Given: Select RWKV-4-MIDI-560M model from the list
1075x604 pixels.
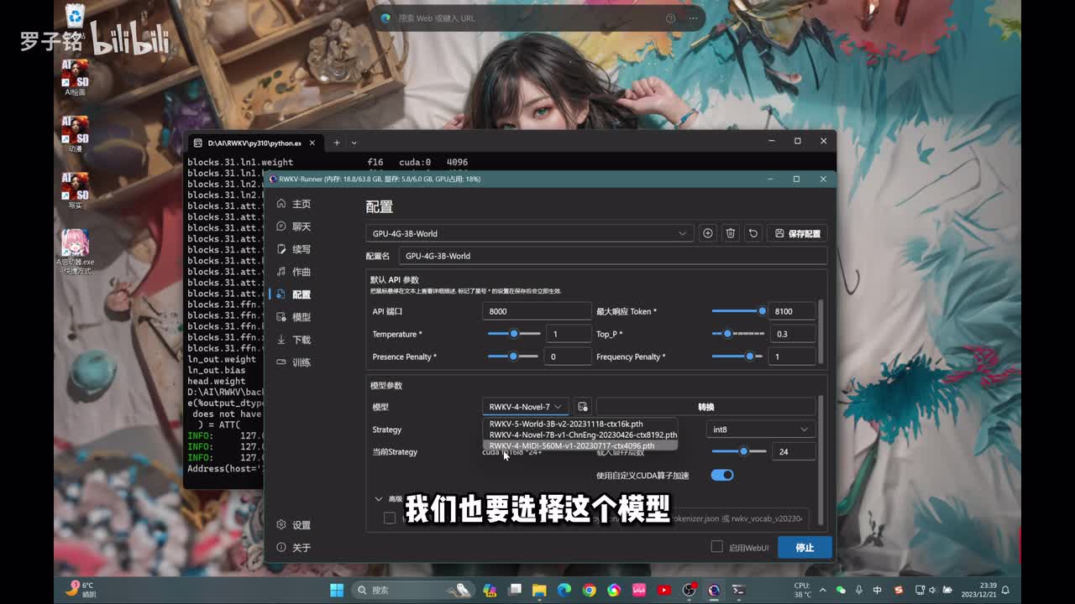Looking at the screenshot, I should 571,445.
